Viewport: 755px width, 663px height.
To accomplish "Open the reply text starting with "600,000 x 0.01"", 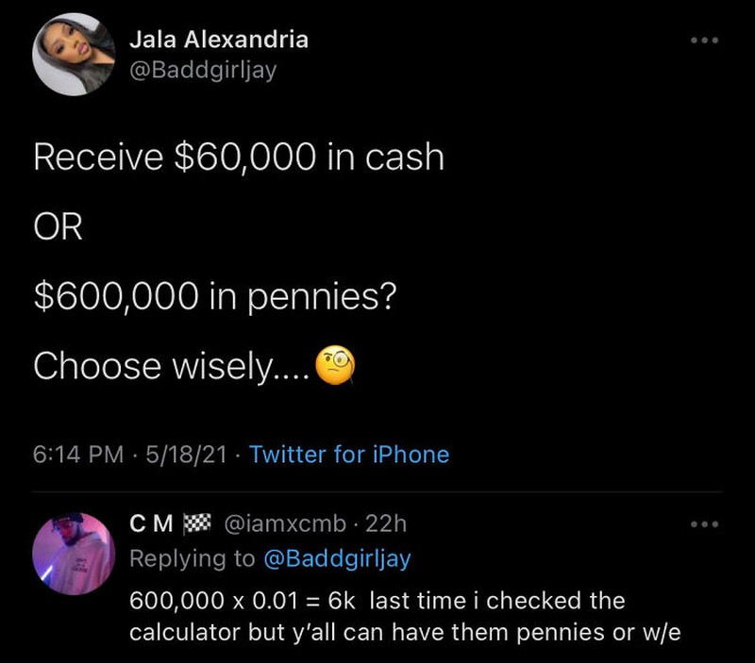I will 377,615.
